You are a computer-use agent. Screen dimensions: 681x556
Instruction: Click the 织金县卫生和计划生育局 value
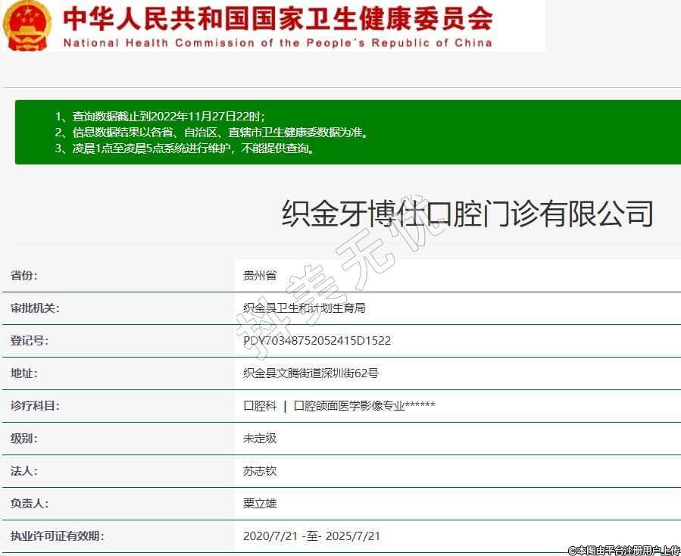[305, 308]
